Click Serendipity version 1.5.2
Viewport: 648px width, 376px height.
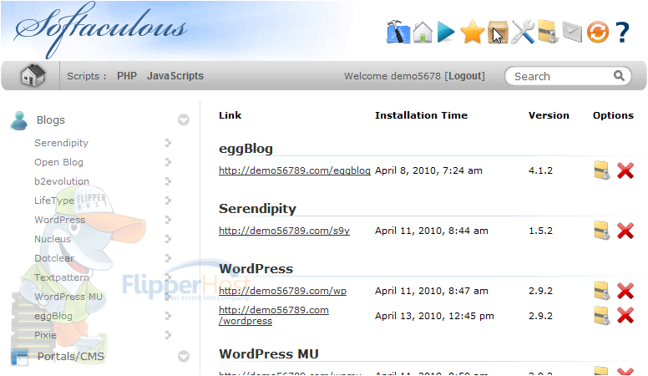[540, 231]
